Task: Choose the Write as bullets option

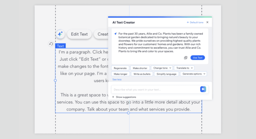Action: tap(142, 74)
